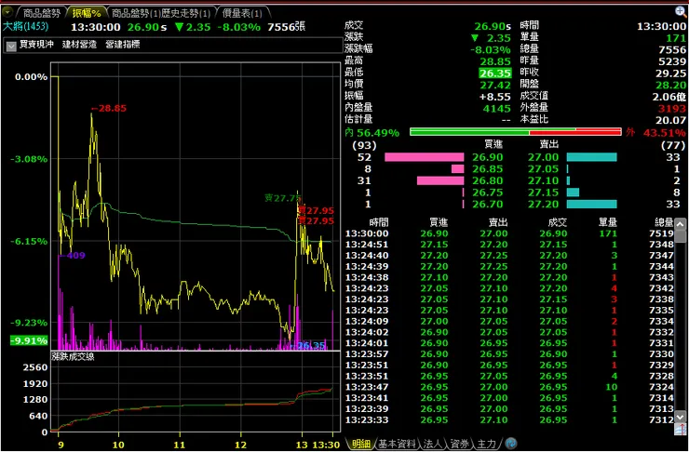Click the 內盤量 value 4145
The image size is (689, 452).
click(x=497, y=109)
